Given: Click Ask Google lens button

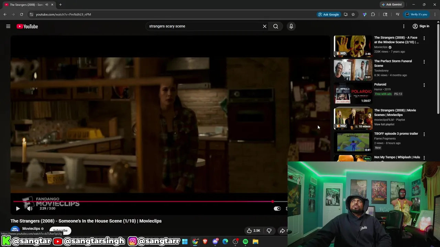Looking at the screenshot, I should tap(329, 14).
